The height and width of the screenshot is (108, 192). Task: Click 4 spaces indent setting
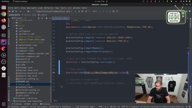click(134, 107)
